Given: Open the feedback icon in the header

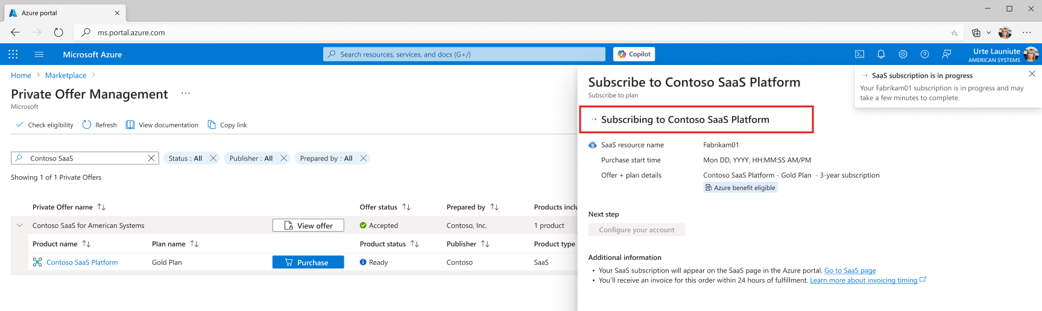Looking at the screenshot, I should click(947, 54).
